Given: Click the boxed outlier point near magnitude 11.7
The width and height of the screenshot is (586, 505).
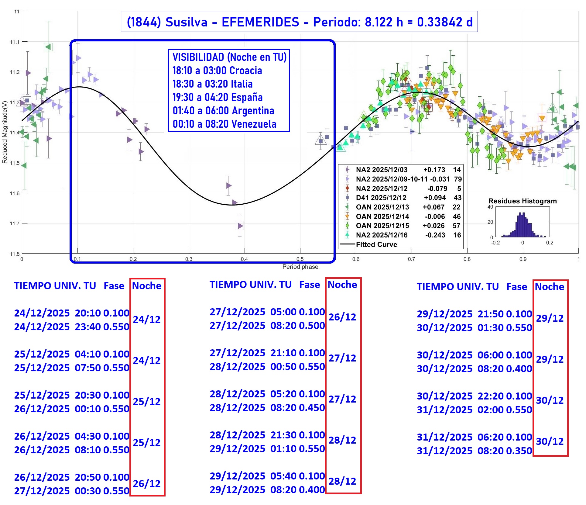Looking at the screenshot, I should click(x=240, y=226).
